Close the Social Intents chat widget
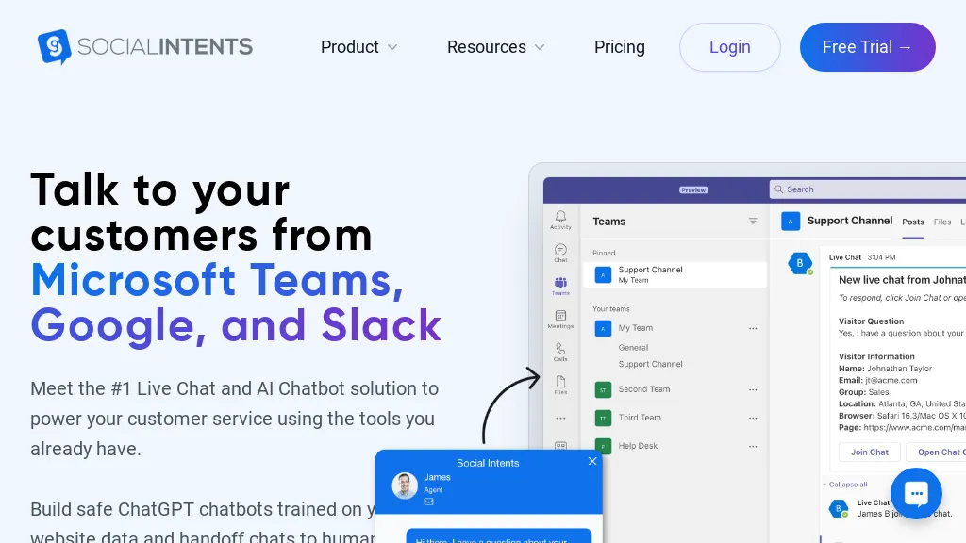 point(592,461)
